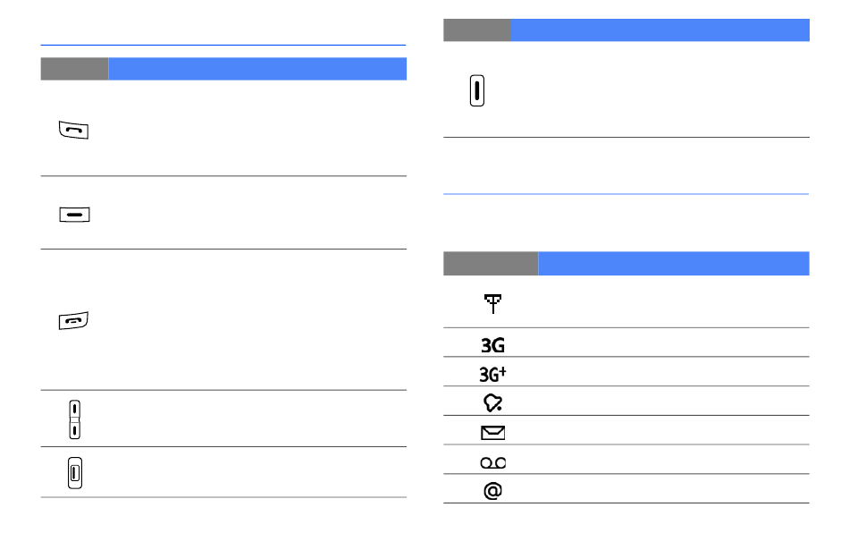Click the gray header cell above the tall side key icon
Image resolution: width=849 pixels, height=550 pixels.
477,30
